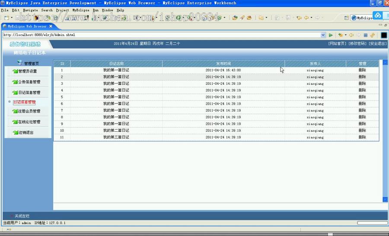Click the browser Back arrow icon
This screenshot has width=389, height=236.
(351, 35)
